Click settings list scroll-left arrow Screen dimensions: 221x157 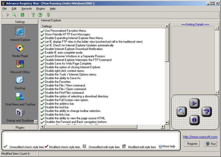tap(42, 127)
